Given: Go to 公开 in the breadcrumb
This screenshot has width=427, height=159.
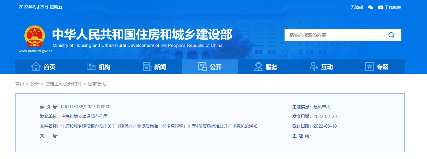Looking at the screenshot, I should tap(35, 84).
